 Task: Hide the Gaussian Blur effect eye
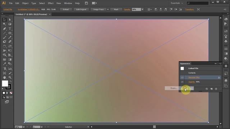click(x=182, y=77)
